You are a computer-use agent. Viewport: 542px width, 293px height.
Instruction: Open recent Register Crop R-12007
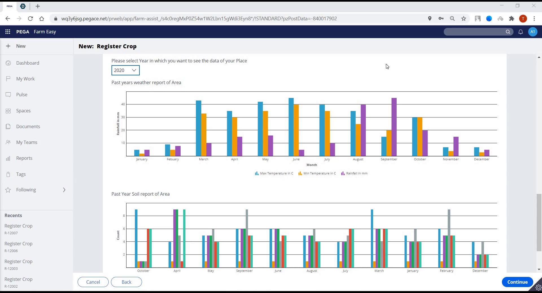18,229
